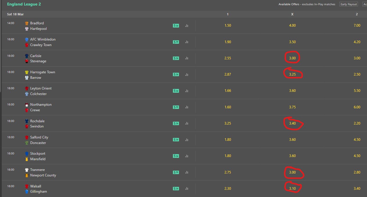
Task: Click the 5» markets badge for Northampton
Action: (176, 107)
